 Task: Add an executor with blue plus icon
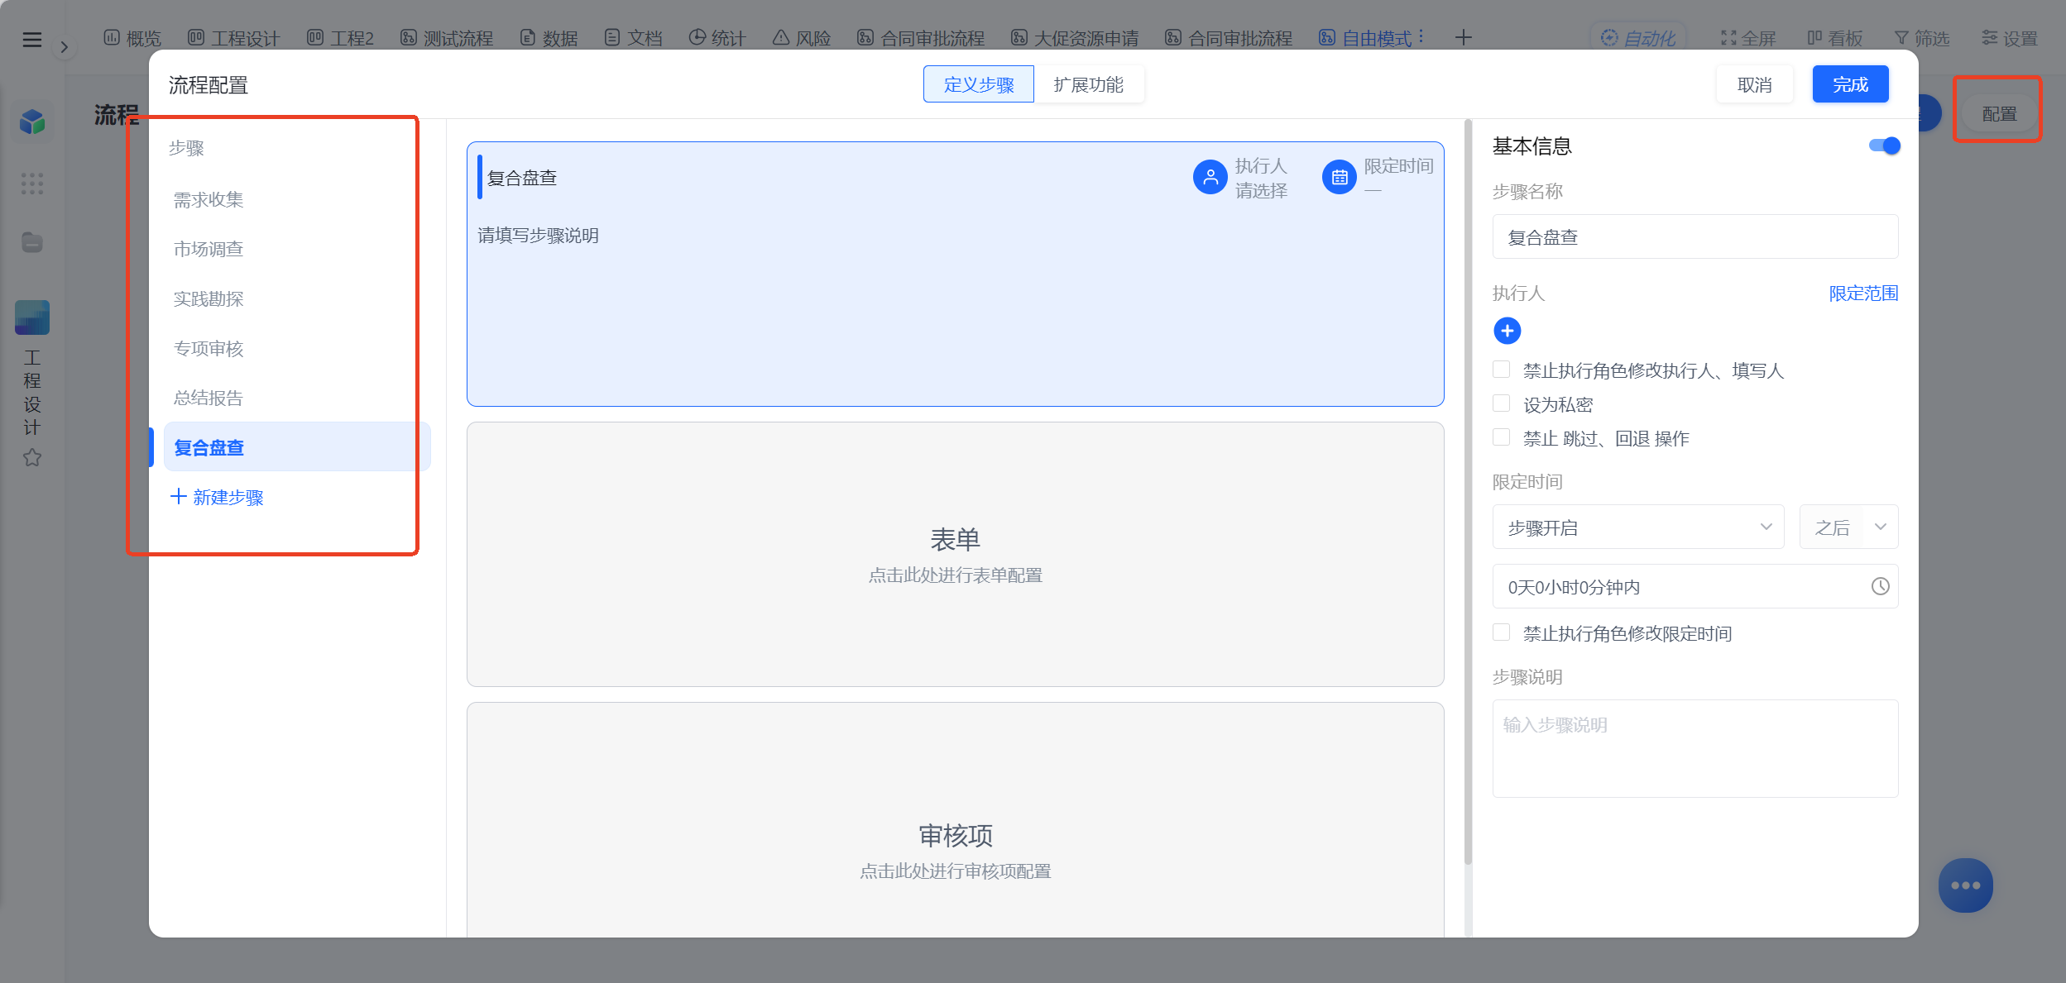pos(1507,331)
